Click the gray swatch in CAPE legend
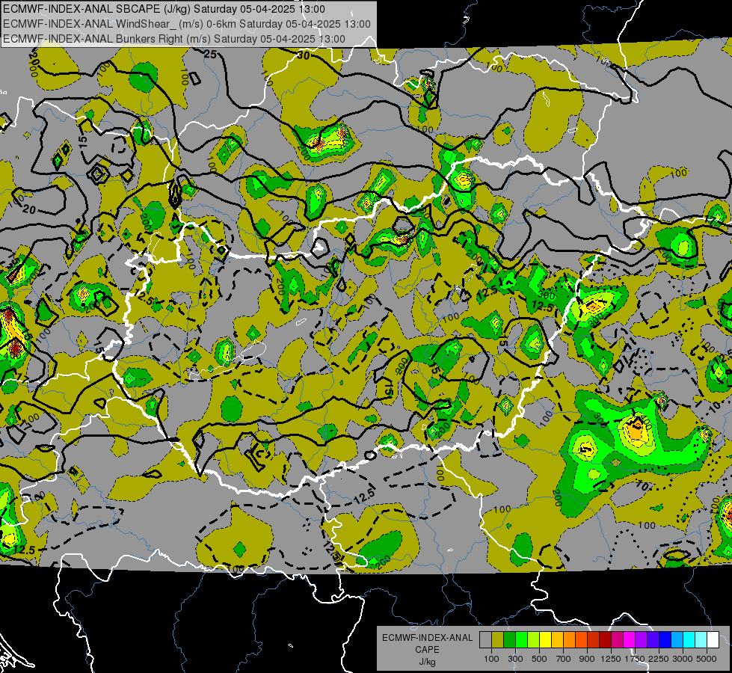The image size is (732, 673). (x=485, y=639)
